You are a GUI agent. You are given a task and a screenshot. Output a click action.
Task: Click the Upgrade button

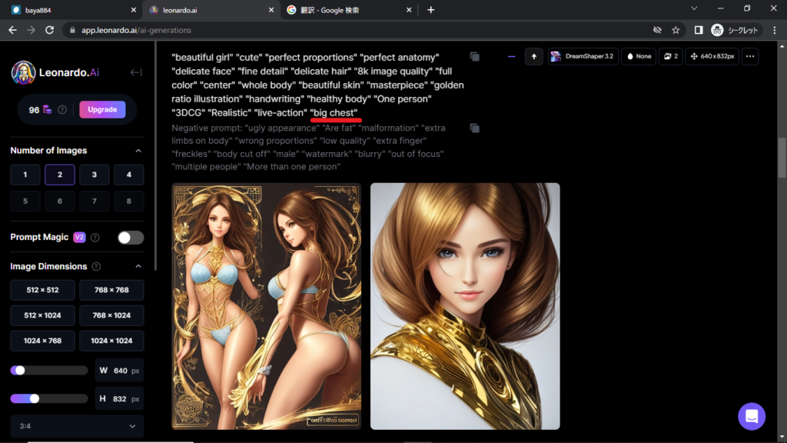pyautogui.click(x=102, y=109)
